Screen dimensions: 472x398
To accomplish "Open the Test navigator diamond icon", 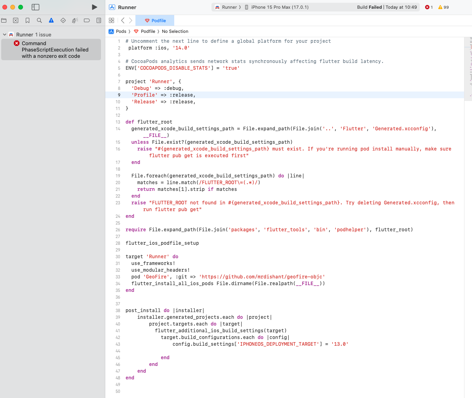I will tap(63, 20).
